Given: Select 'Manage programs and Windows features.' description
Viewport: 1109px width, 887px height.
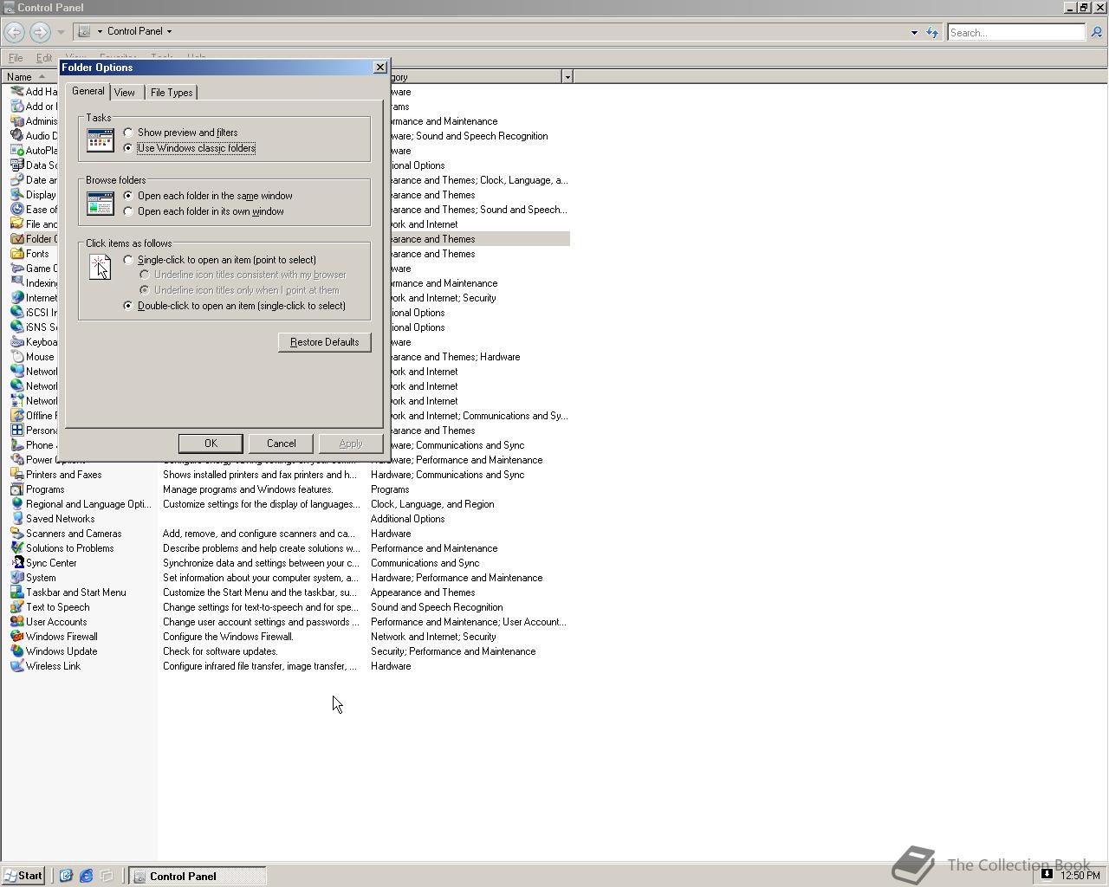Looking at the screenshot, I should point(248,489).
